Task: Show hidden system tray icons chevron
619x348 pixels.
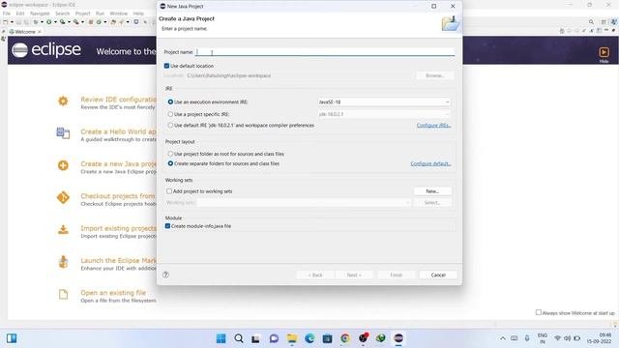Action: click(503, 338)
